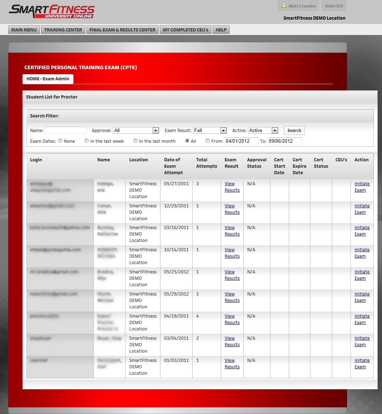Click the user icon beside Matt Crowder
Image resolution: width=382 pixels, height=414 pixels.
[x=284, y=6]
